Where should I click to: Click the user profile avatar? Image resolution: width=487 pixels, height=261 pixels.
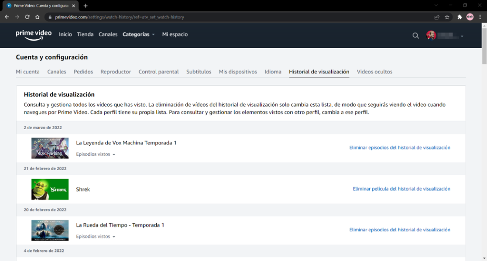431,36
